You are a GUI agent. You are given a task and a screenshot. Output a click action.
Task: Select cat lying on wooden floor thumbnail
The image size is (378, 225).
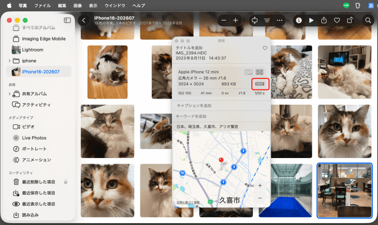tap(108, 72)
